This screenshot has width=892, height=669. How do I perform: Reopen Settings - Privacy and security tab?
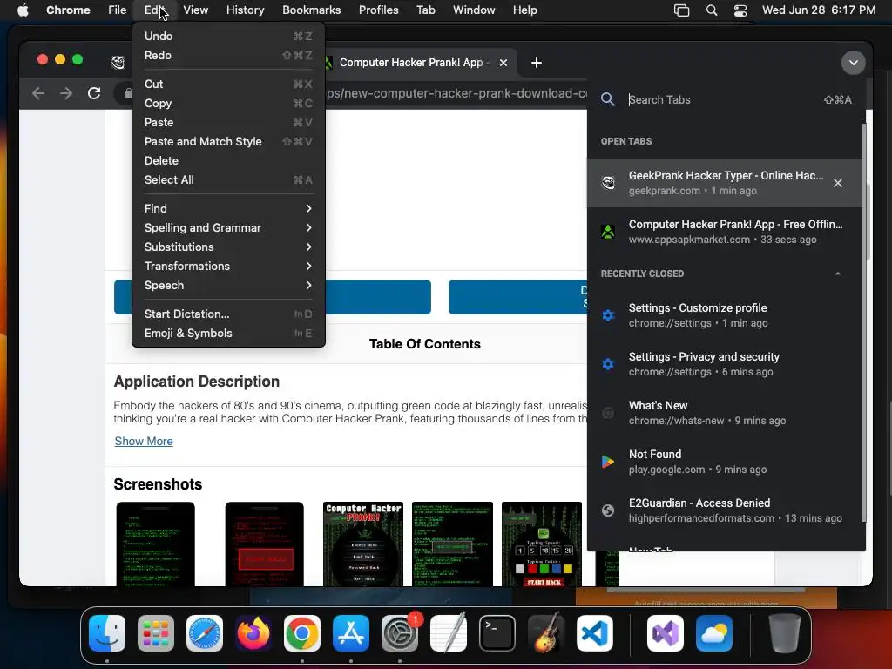pyautogui.click(x=725, y=364)
